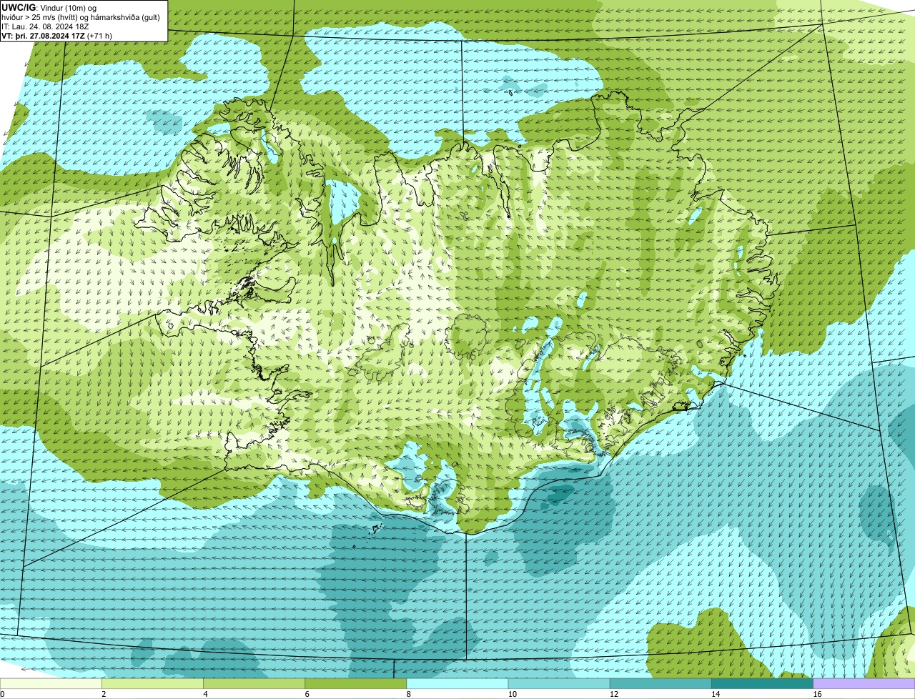The width and height of the screenshot is (915, 699).
Task: Click the "hviður > 25 m/s" description line
Action: tap(81, 17)
